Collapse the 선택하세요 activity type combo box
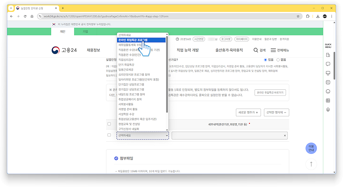This screenshot has width=343, height=187. 142,136
